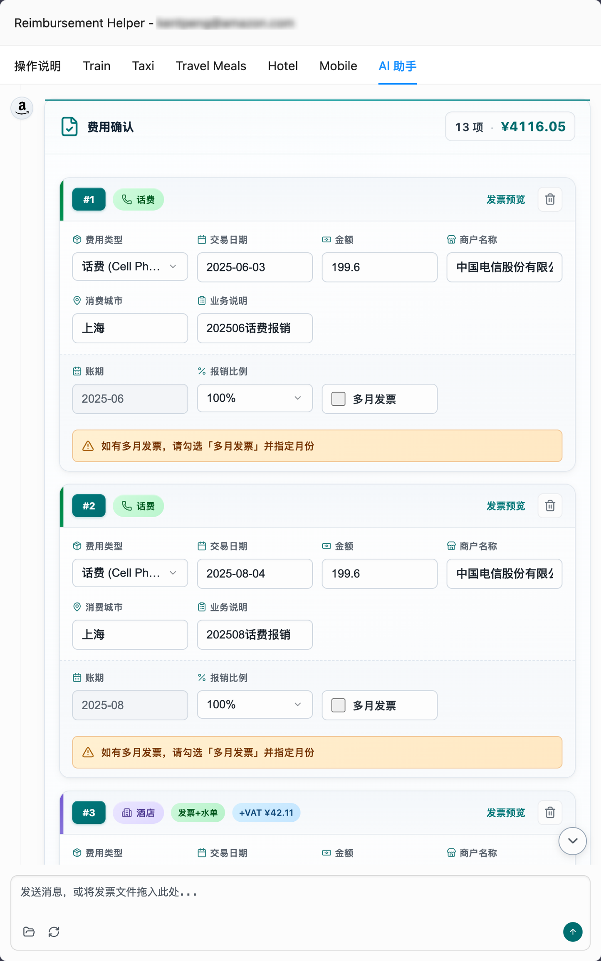This screenshot has width=601, height=961.
Task: Open file folder icon in message box
Action: (29, 931)
